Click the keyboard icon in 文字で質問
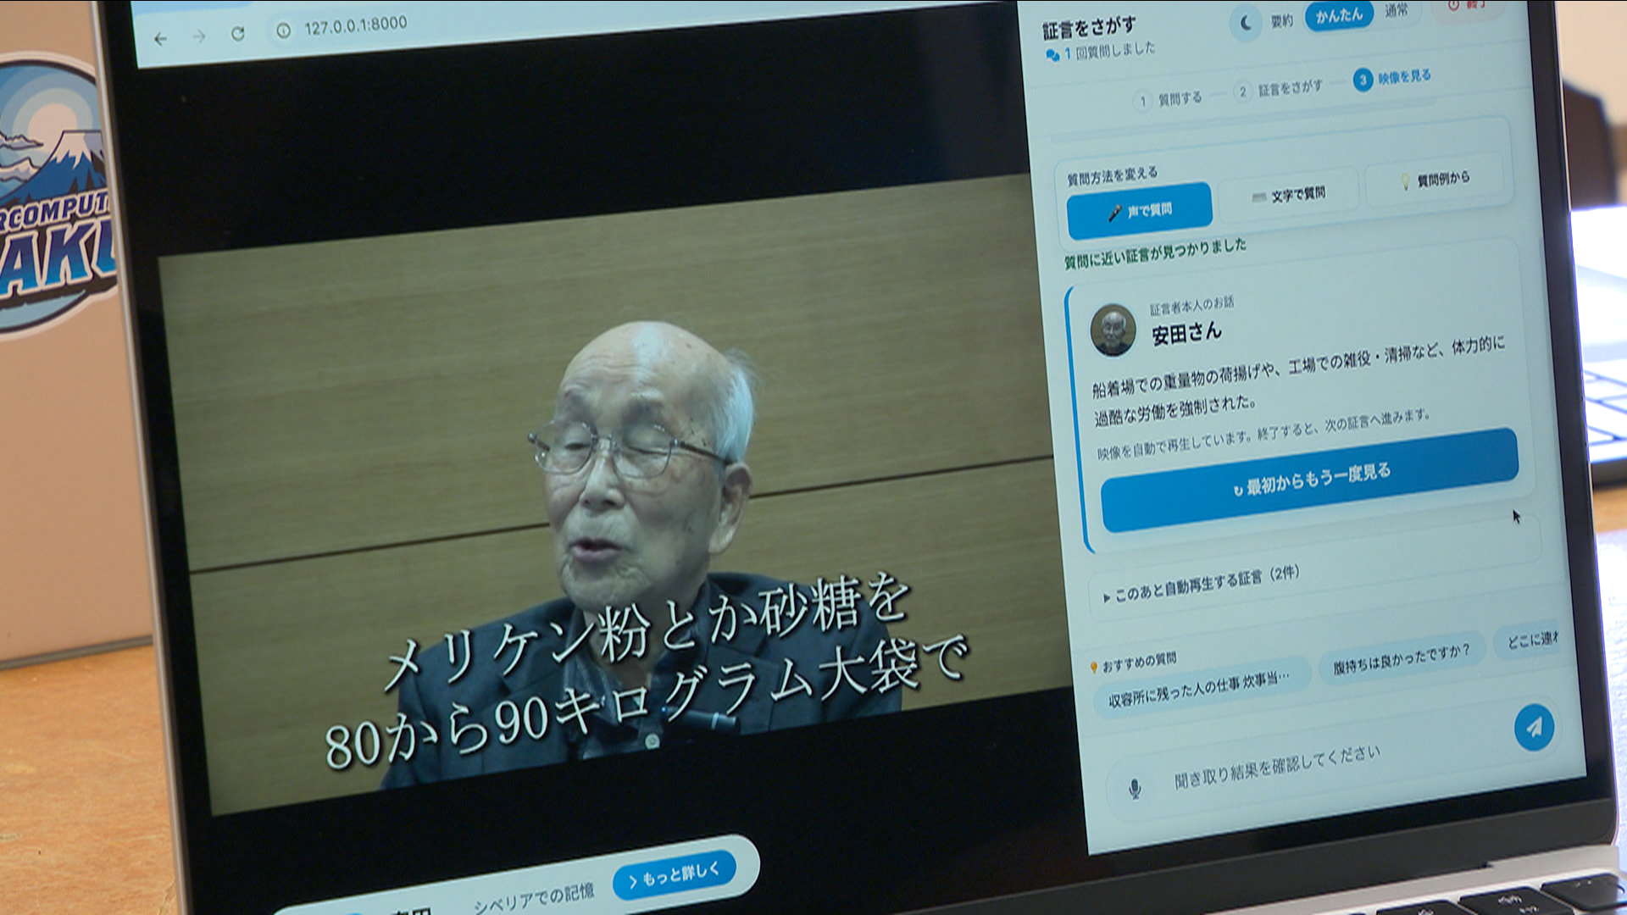Image resolution: width=1627 pixels, height=915 pixels. click(1259, 197)
